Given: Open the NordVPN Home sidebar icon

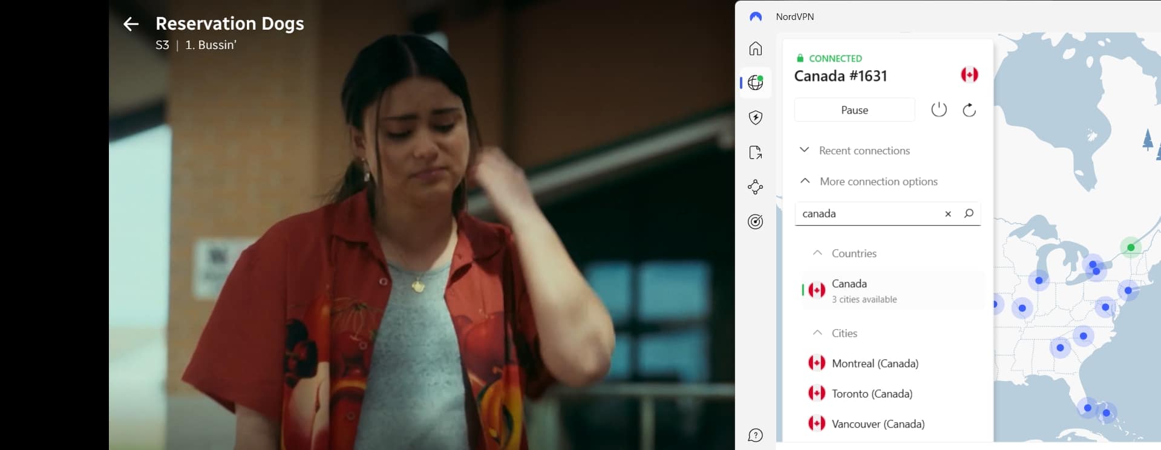Looking at the screenshot, I should click(756, 48).
